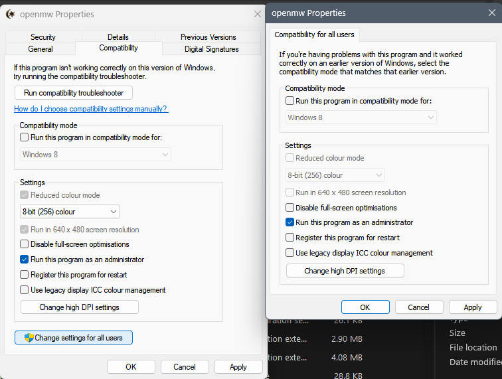Toggle 640 x 480 resolution checkbox, left window
Screen dimensions: 502x379
pyautogui.click(x=25, y=230)
